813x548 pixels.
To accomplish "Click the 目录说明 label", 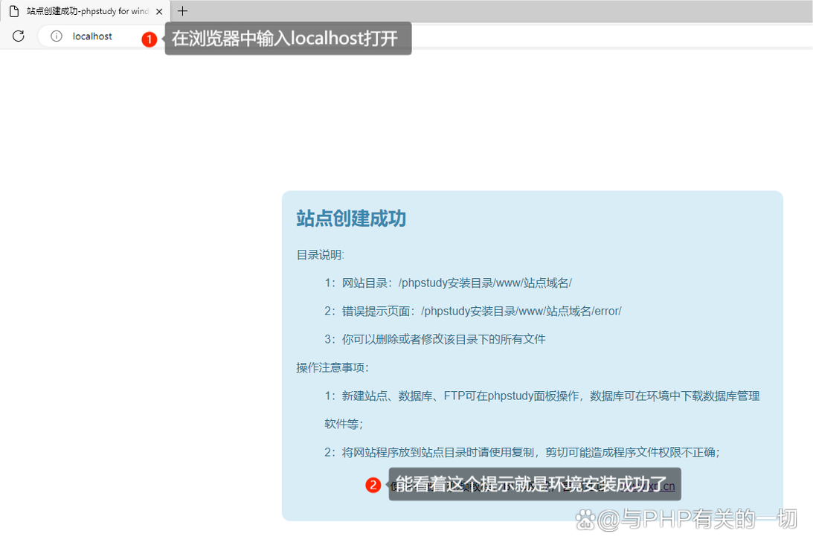I will (321, 254).
